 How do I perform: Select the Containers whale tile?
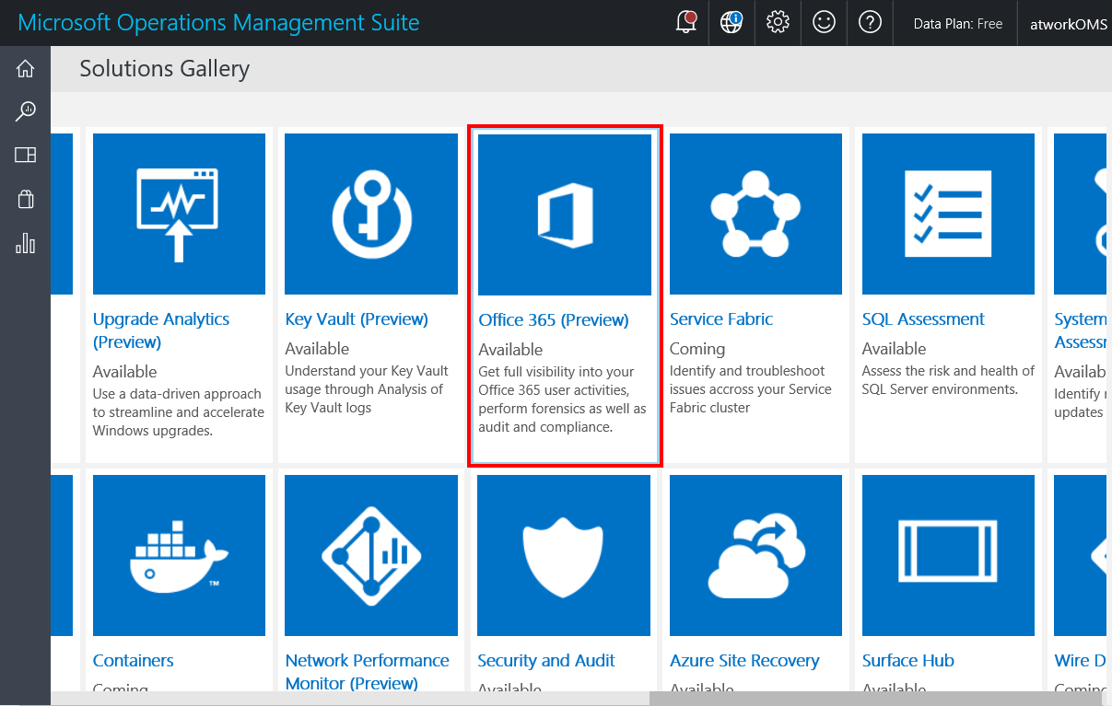[x=179, y=555]
